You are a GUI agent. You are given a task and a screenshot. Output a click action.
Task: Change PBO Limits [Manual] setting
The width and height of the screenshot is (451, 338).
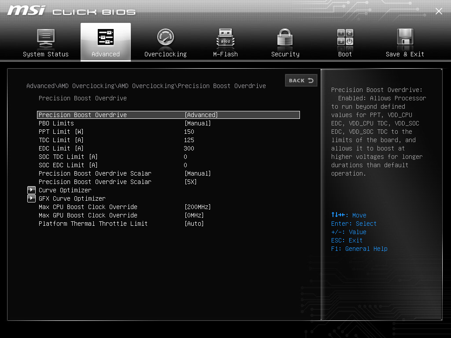198,123
